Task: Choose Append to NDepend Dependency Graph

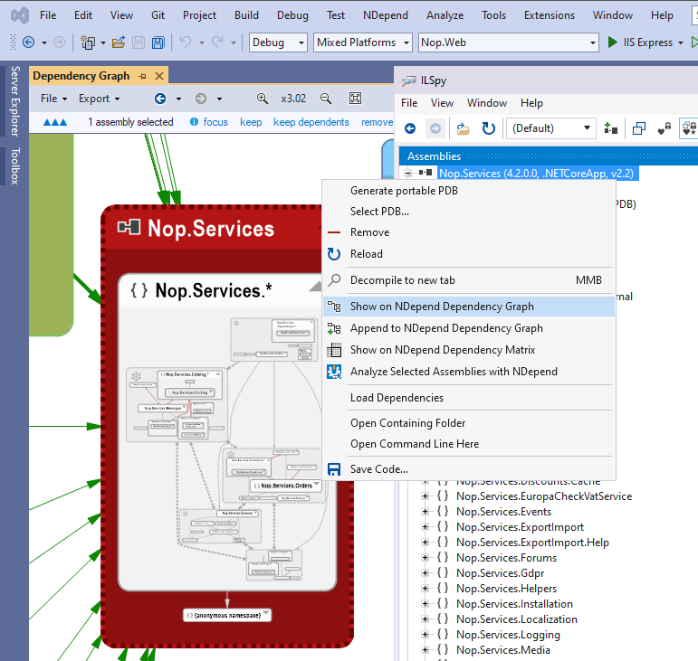Action: (469, 328)
